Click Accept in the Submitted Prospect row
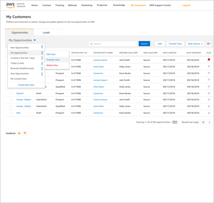 pos(20,100)
